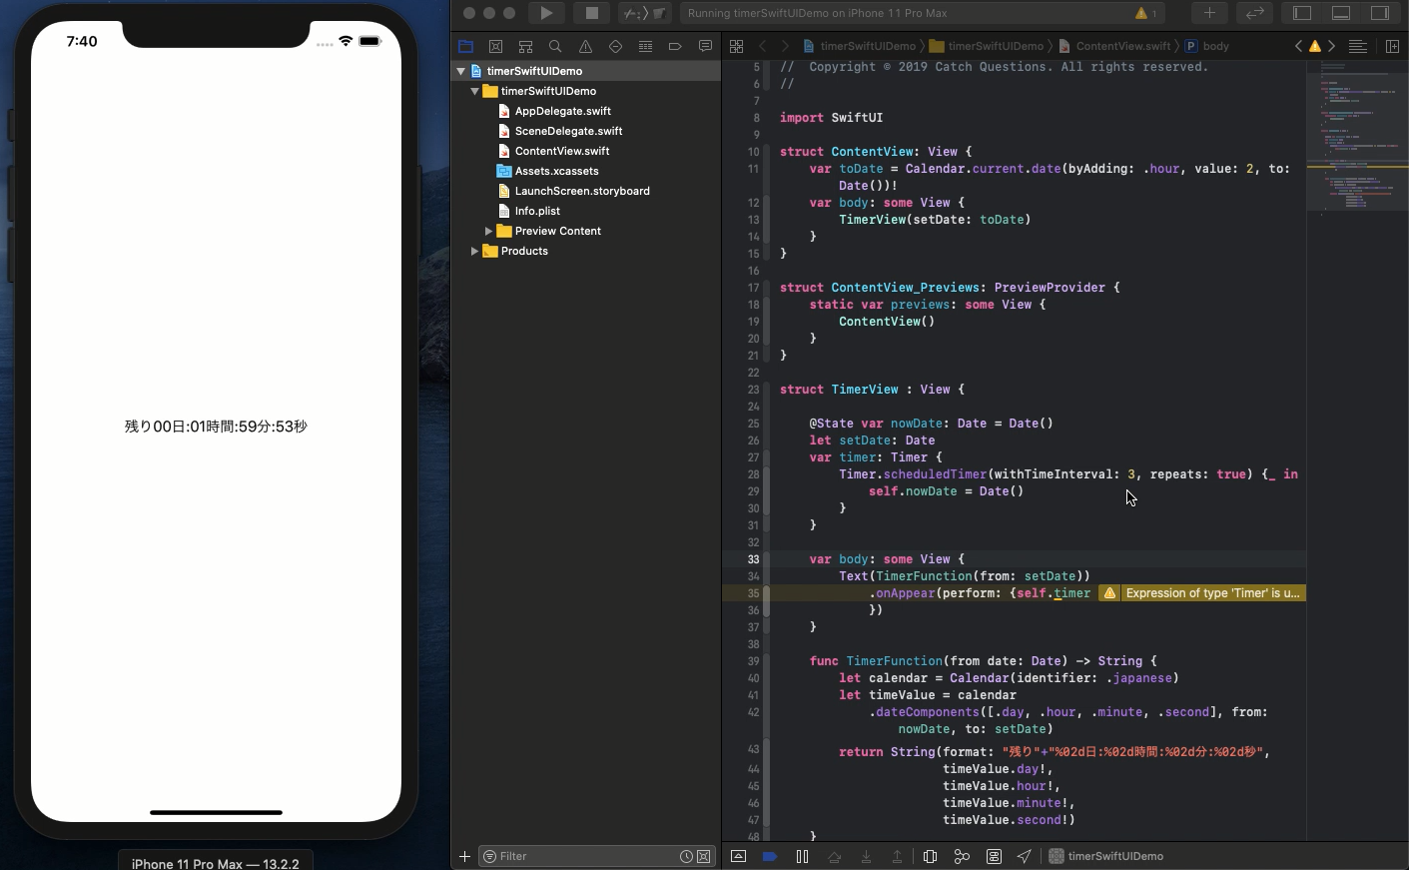Image resolution: width=1409 pixels, height=870 pixels.
Task: Expand the Preview Content folder
Action: pos(488,231)
